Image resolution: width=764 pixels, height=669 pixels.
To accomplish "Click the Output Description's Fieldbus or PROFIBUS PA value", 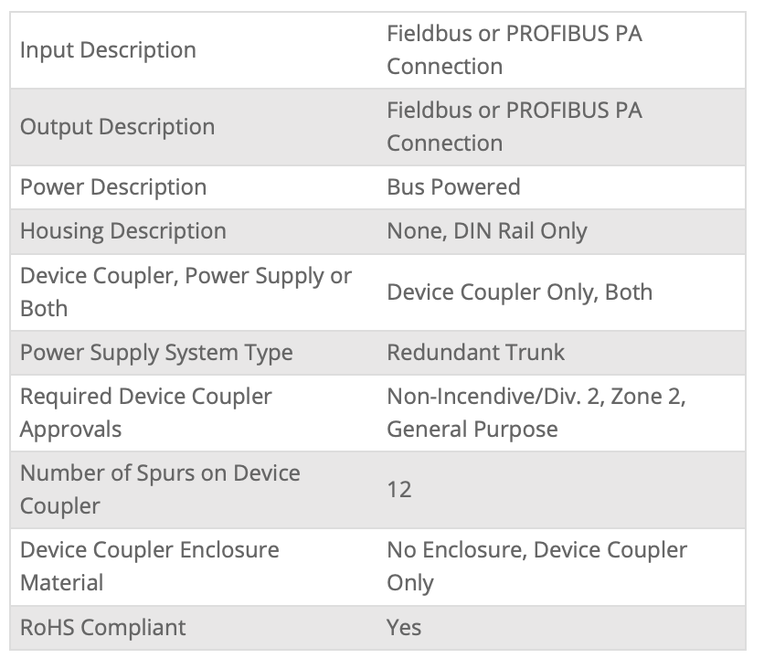I will click(514, 127).
